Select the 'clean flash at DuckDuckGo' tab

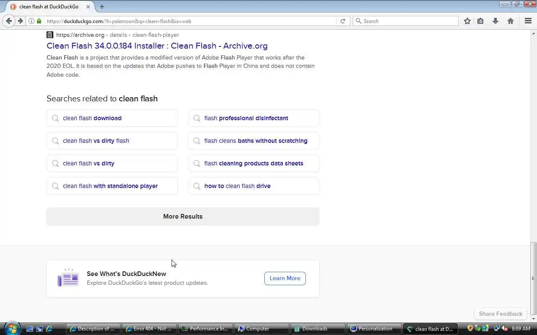point(49,7)
